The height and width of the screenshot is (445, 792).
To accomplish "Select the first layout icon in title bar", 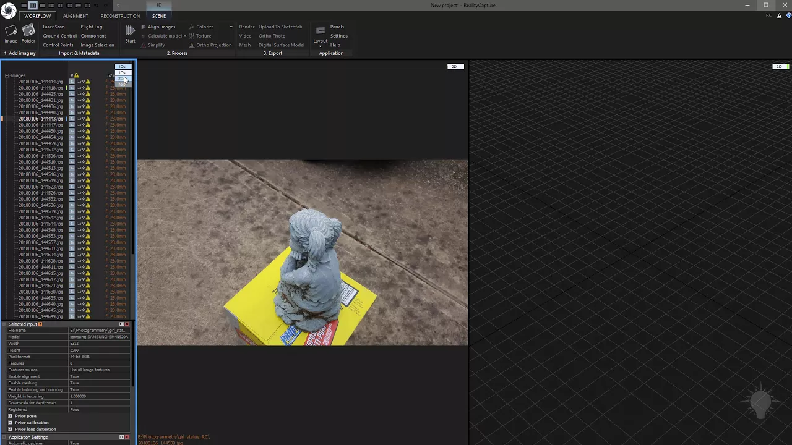I will tap(24, 5).
